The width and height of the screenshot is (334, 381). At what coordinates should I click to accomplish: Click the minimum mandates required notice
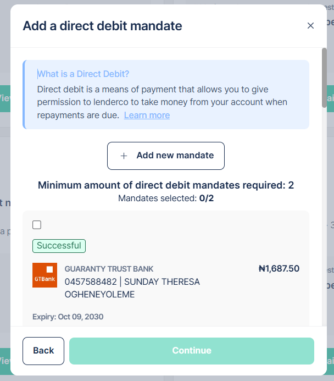(x=166, y=185)
